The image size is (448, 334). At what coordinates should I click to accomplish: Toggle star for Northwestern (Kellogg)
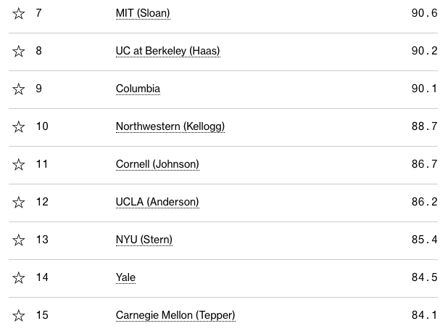click(19, 127)
